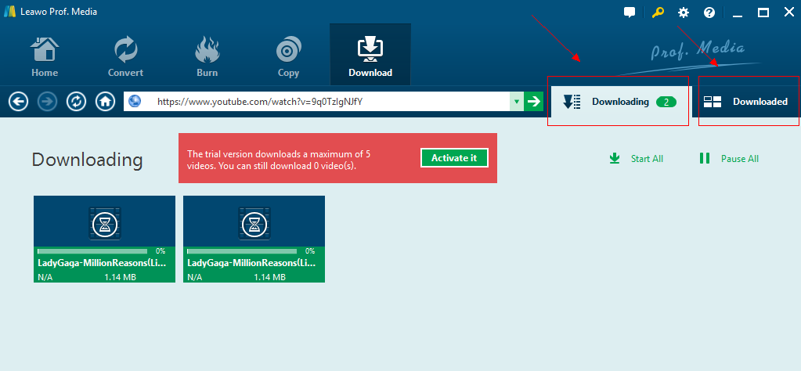The width and height of the screenshot is (801, 371).
Task: Click Pause All downloads
Action: pos(729,159)
